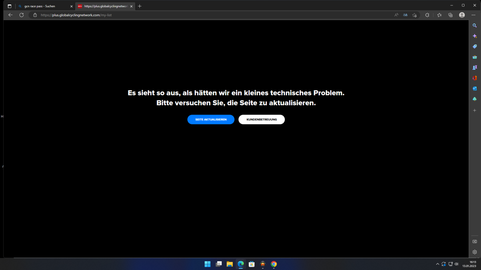
Task: Go back using the browser back arrow
Action: [11, 15]
